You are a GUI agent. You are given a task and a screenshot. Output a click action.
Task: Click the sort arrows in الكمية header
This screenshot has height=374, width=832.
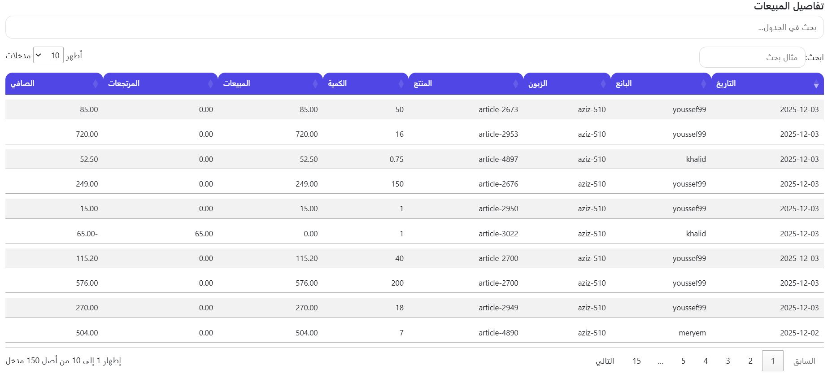tap(401, 84)
